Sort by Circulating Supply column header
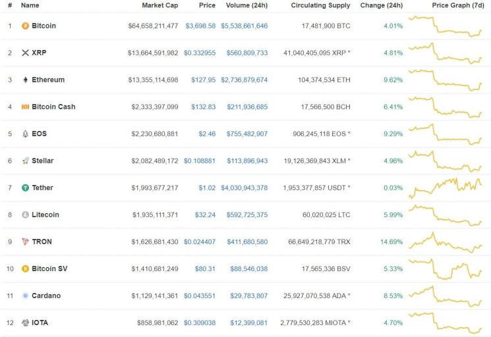Viewport: 491px width, 337px height. (320, 5)
